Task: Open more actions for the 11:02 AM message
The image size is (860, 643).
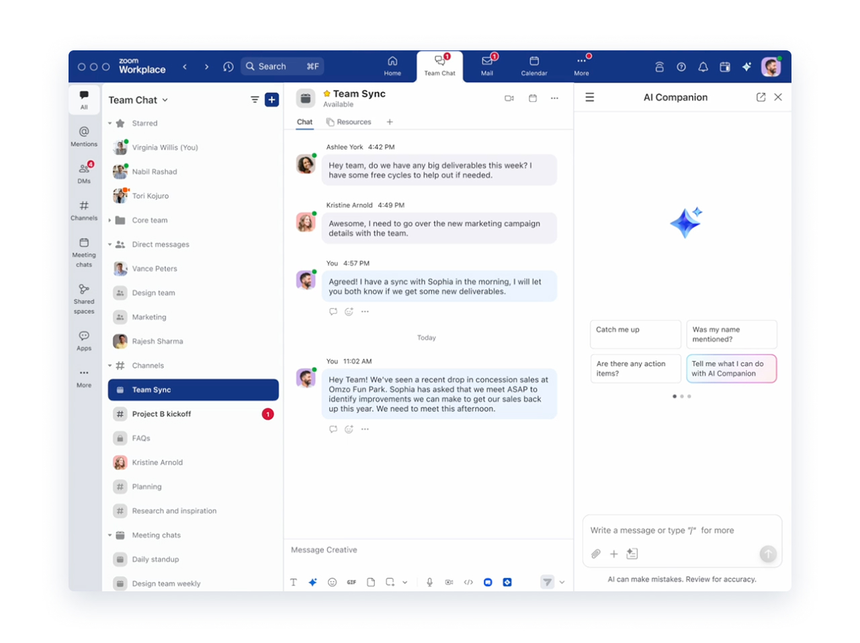Action: pos(365,429)
